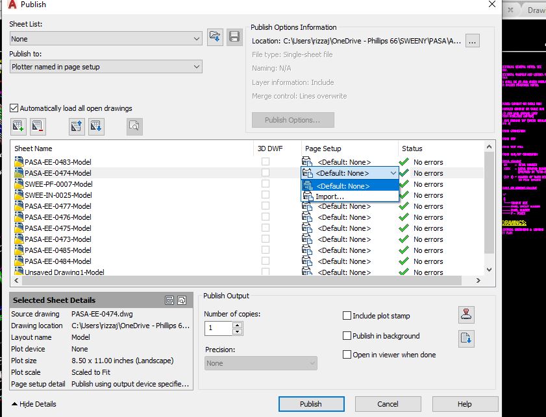Remove the selected sheet with Remove Sheets icon

pyautogui.click(x=38, y=126)
